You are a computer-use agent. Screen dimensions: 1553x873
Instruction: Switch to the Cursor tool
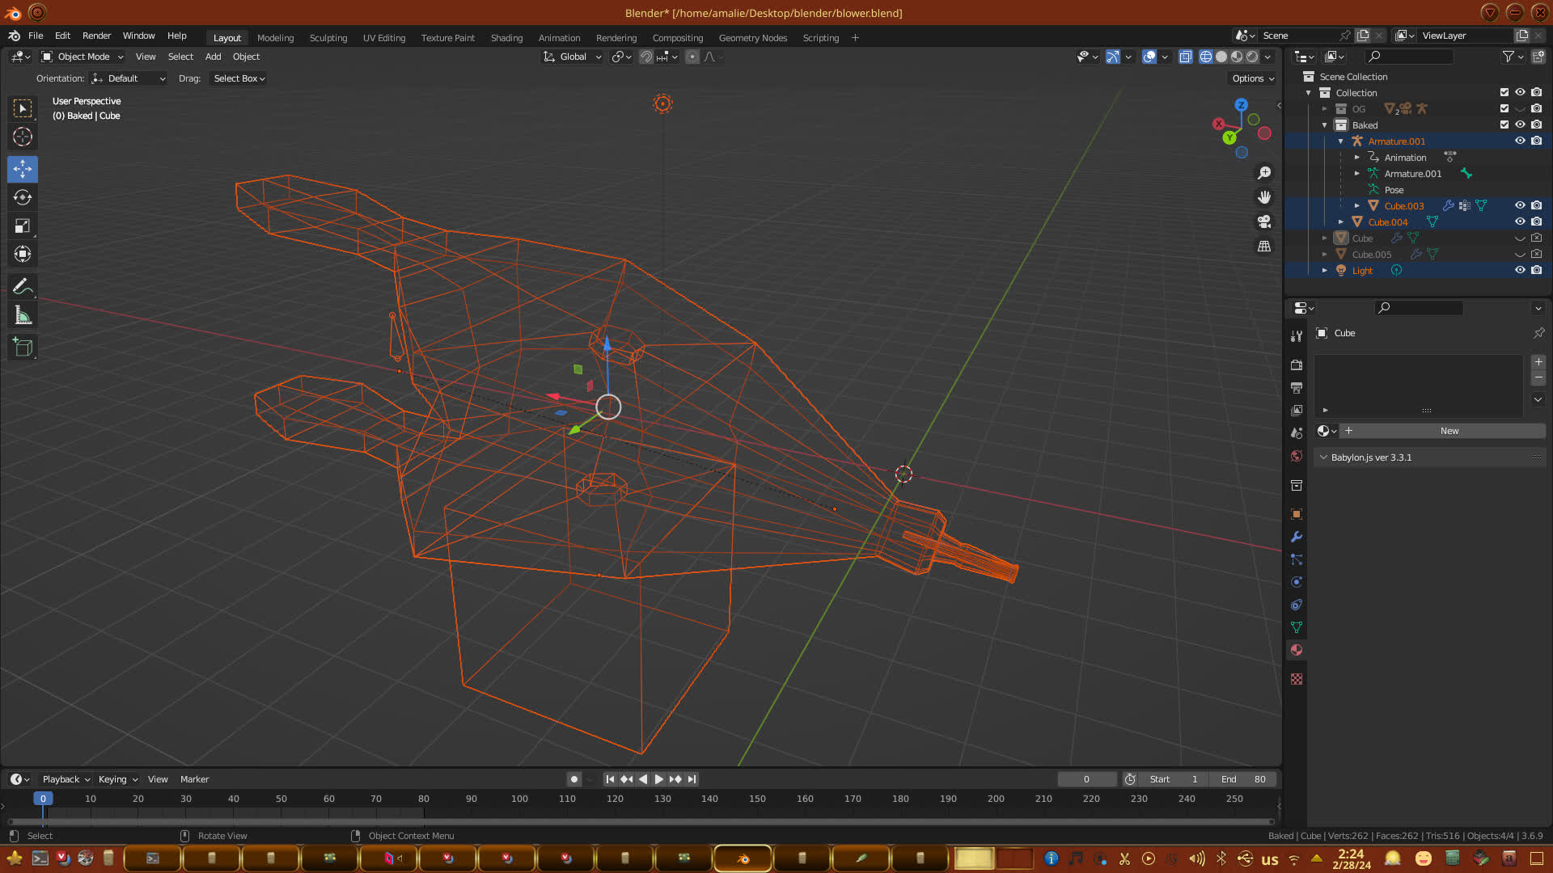point(23,137)
